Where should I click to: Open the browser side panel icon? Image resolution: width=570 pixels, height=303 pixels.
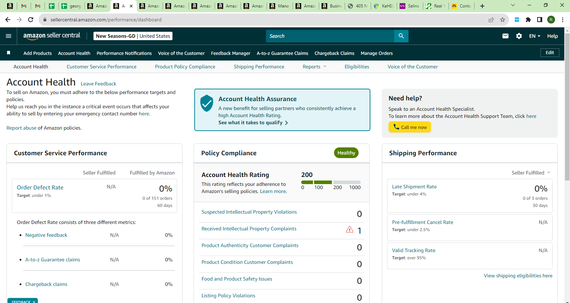coord(540,20)
